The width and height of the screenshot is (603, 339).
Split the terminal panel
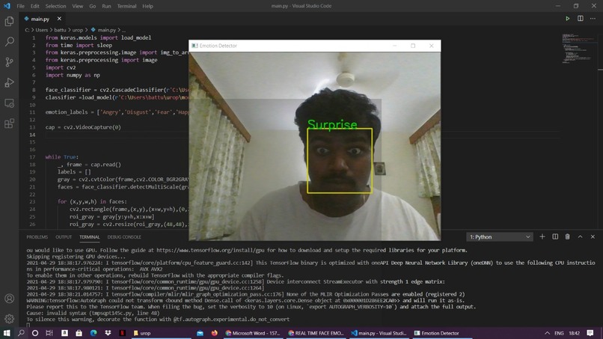point(555,236)
